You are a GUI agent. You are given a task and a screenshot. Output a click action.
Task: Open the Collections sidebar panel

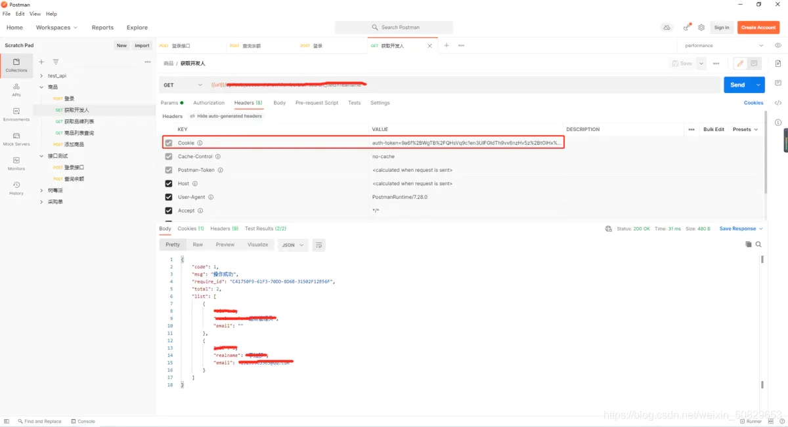16,65
